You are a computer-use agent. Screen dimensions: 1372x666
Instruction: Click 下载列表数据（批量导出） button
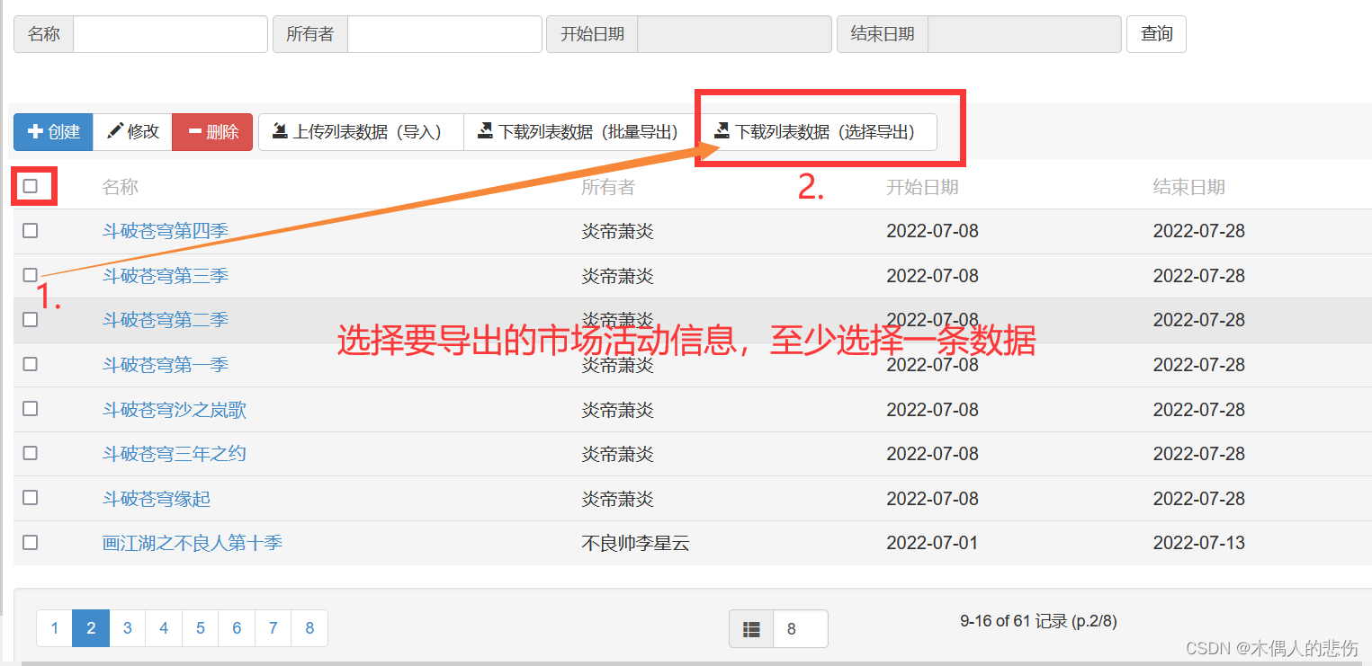581,132
